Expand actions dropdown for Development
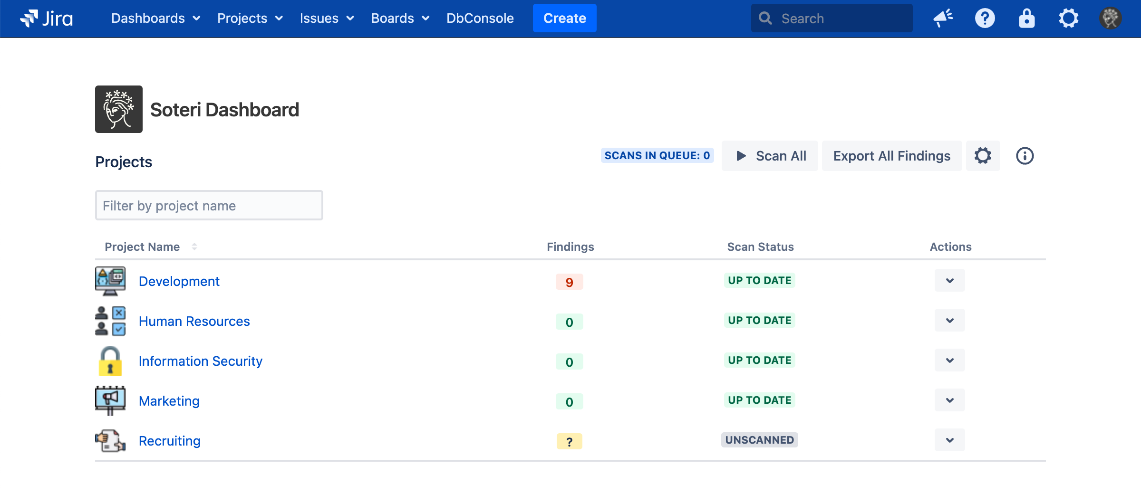The image size is (1141, 494). click(949, 281)
